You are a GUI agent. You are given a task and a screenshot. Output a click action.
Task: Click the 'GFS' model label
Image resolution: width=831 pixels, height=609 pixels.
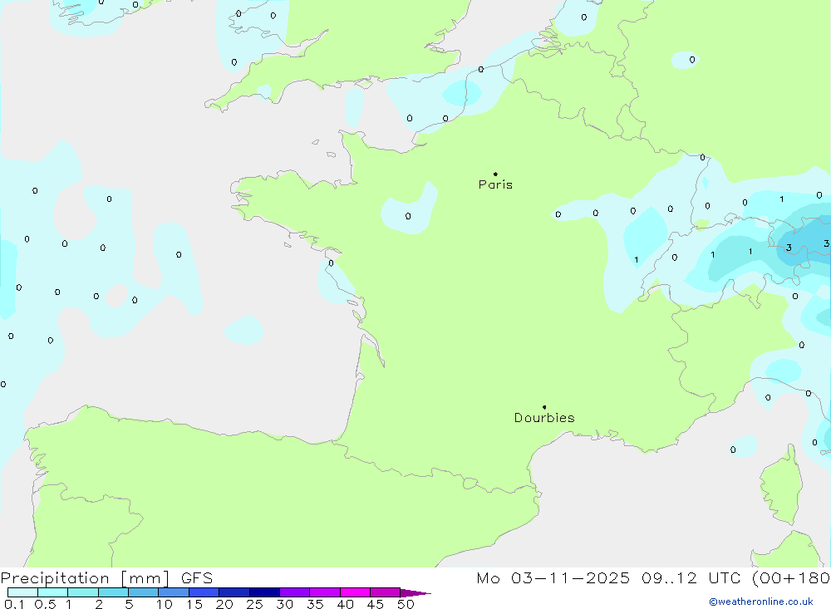tap(197, 578)
